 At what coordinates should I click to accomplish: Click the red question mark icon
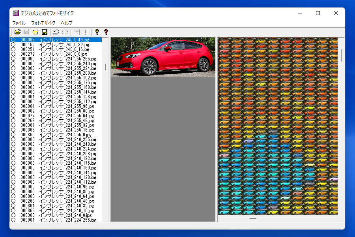(x=106, y=32)
